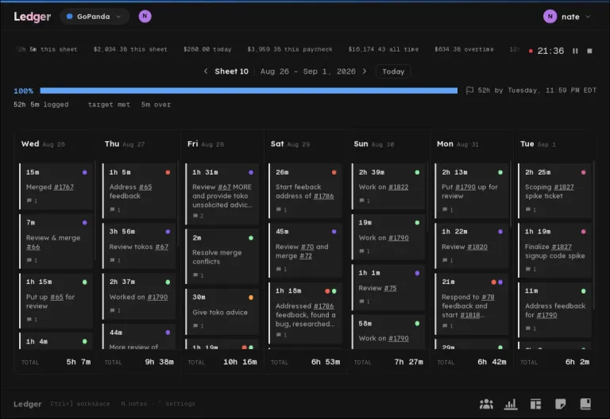Open the team members icon in footer
Image resolution: width=610 pixels, height=419 pixels.
click(x=486, y=404)
